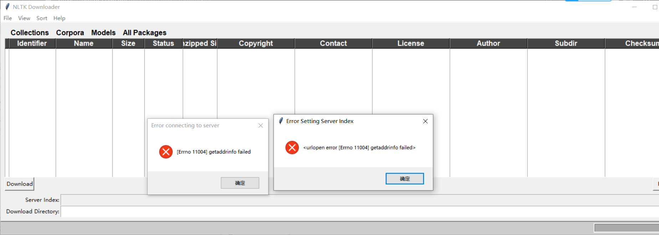This screenshot has height=235, width=659.
Task: Click the Identifier column header
Action: click(32, 43)
